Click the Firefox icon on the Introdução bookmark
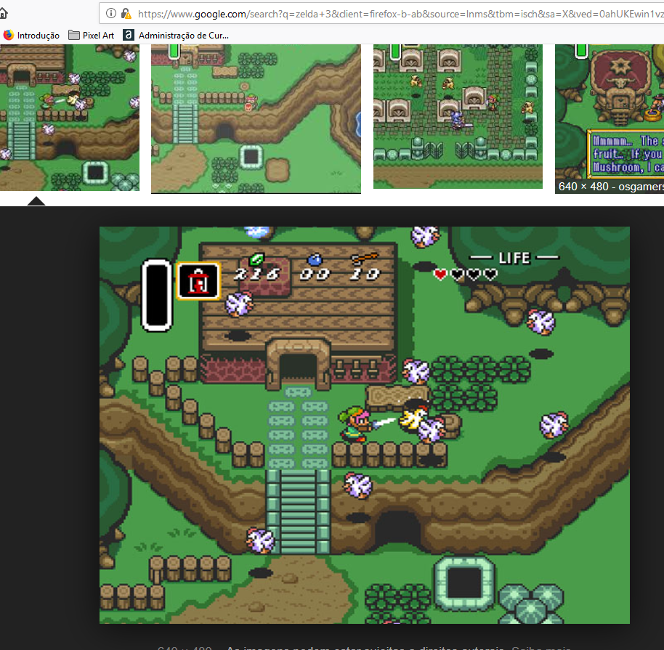 (x=9, y=35)
